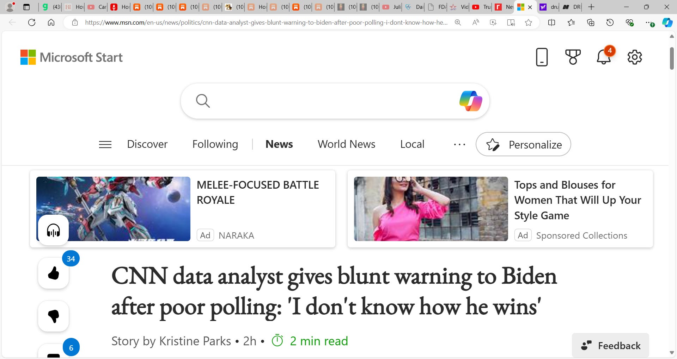Like the article with thumbs up

54,273
